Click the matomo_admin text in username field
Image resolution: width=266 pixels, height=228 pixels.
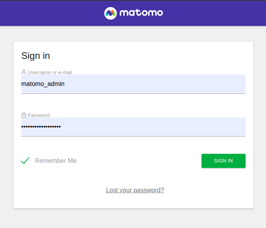(43, 84)
